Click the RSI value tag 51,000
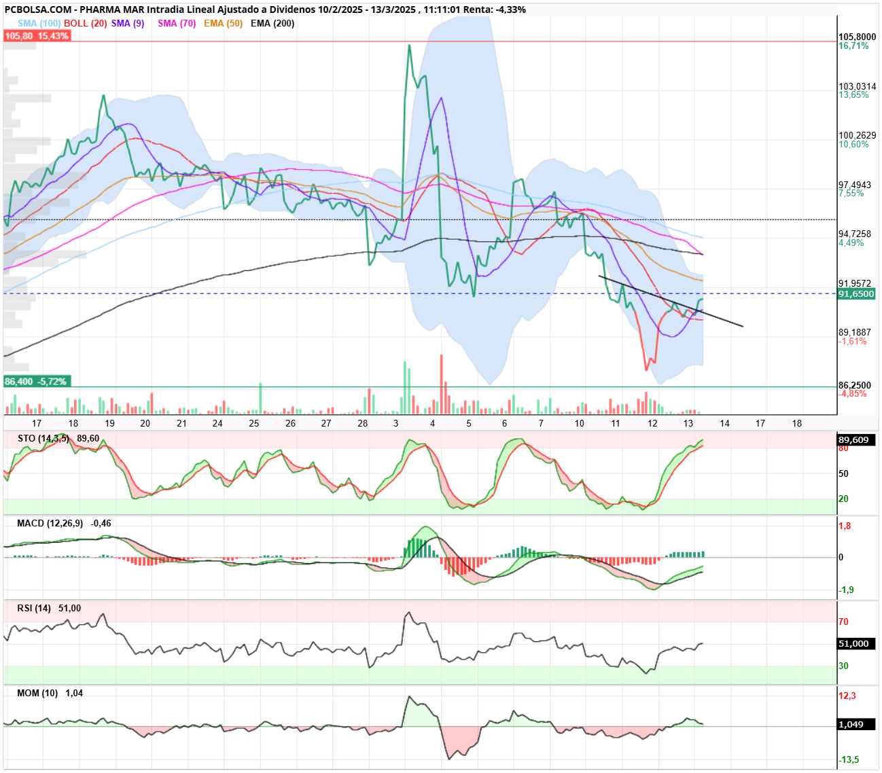 856,644
